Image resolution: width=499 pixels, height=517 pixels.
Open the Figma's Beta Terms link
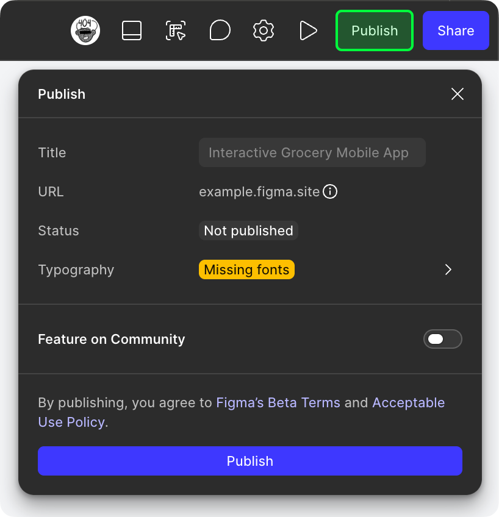point(278,402)
